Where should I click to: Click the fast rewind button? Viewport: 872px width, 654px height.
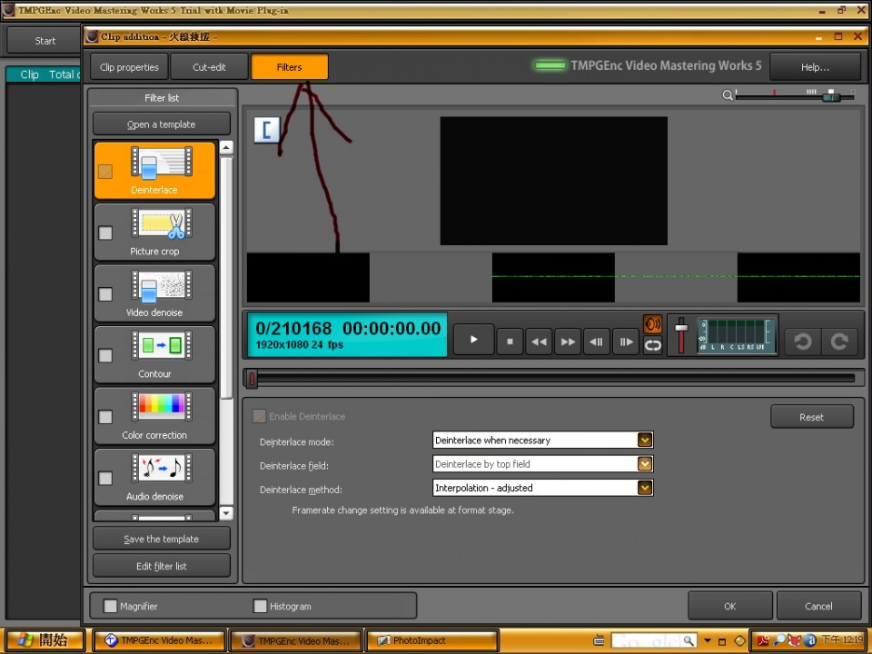click(539, 341)
